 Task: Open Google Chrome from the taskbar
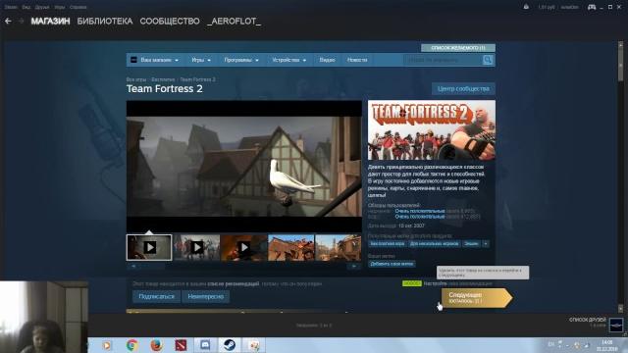132,345
